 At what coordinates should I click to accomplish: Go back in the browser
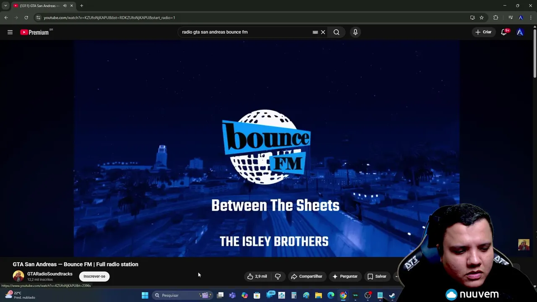(6, 18)
